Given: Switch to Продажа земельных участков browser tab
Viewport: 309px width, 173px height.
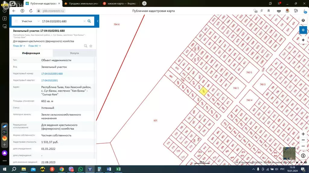Looking at the screenshot, I should coord(81,4).
